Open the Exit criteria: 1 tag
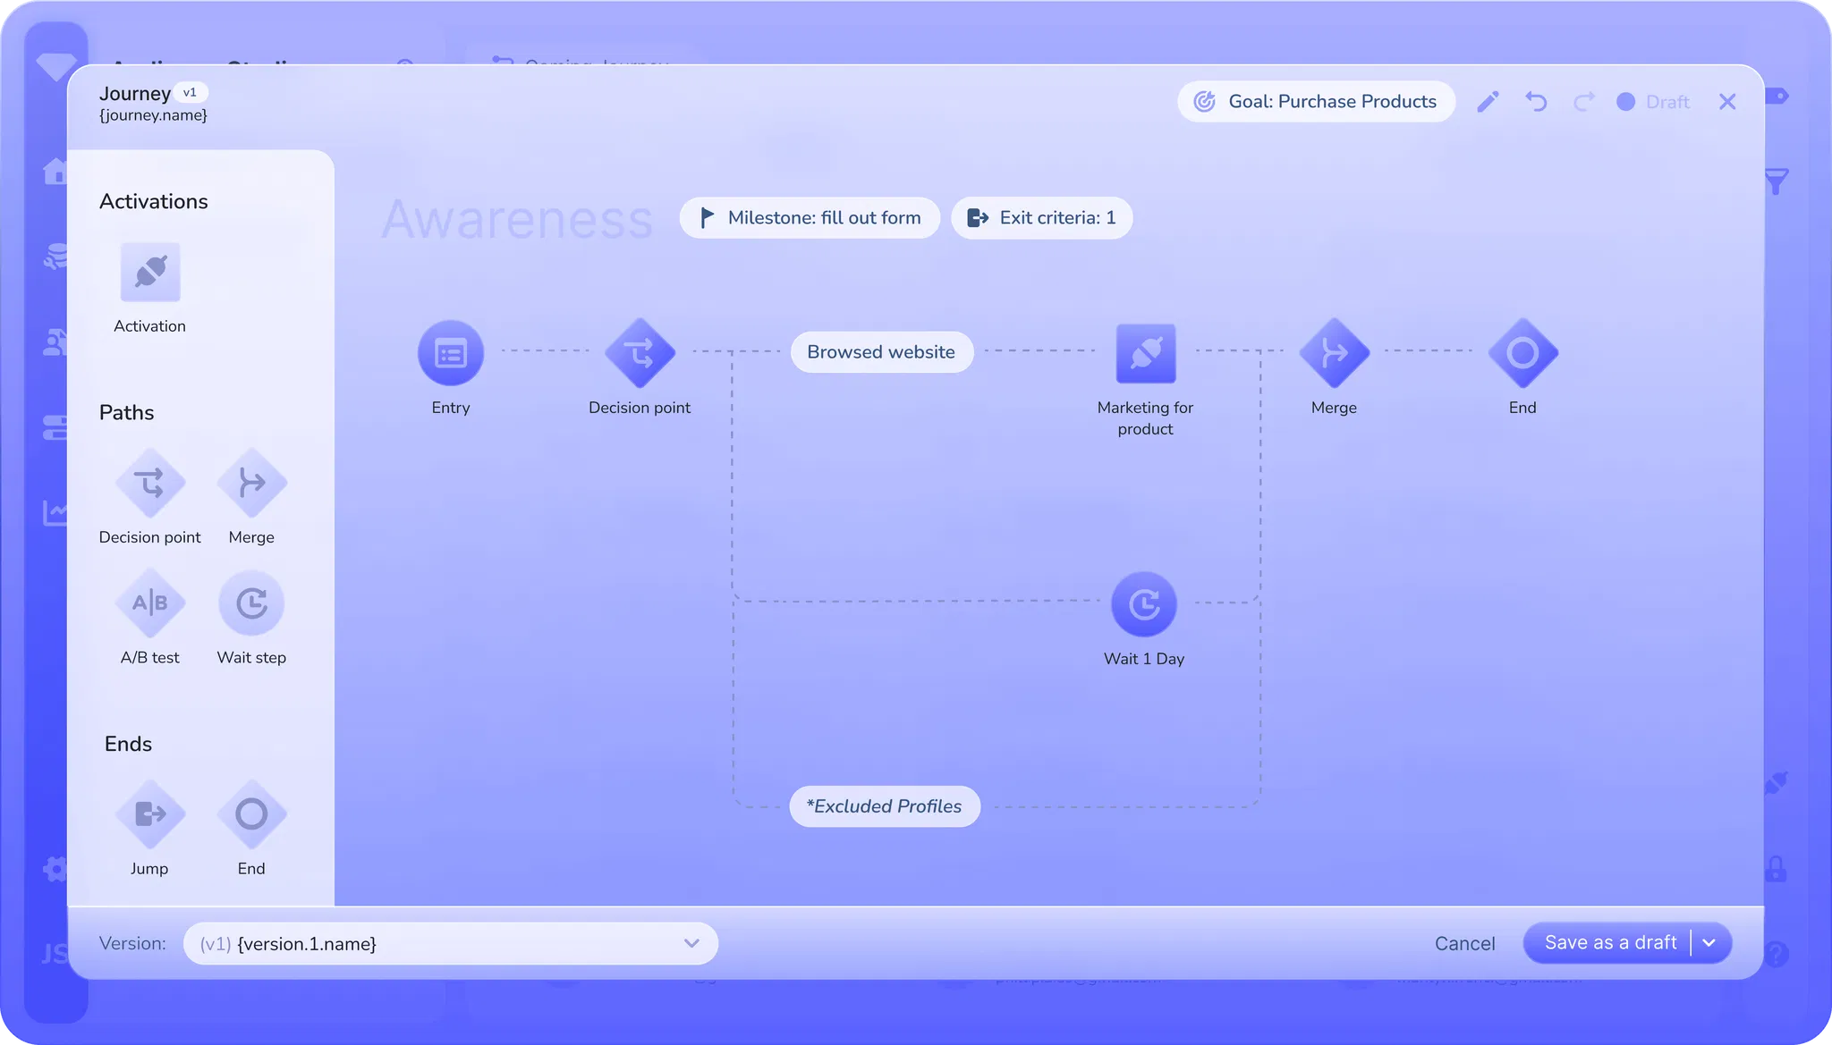 1041,218
